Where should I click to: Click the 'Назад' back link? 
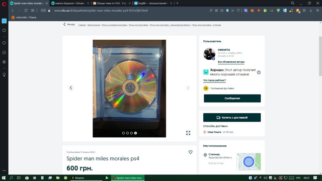click(69, 25)
